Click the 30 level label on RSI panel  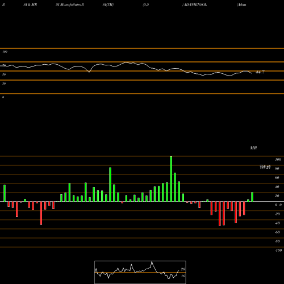pos(4,83)
